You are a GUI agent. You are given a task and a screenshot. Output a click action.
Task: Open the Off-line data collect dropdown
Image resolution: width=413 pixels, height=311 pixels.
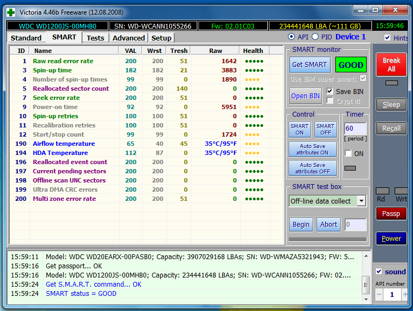coord(361,201)
